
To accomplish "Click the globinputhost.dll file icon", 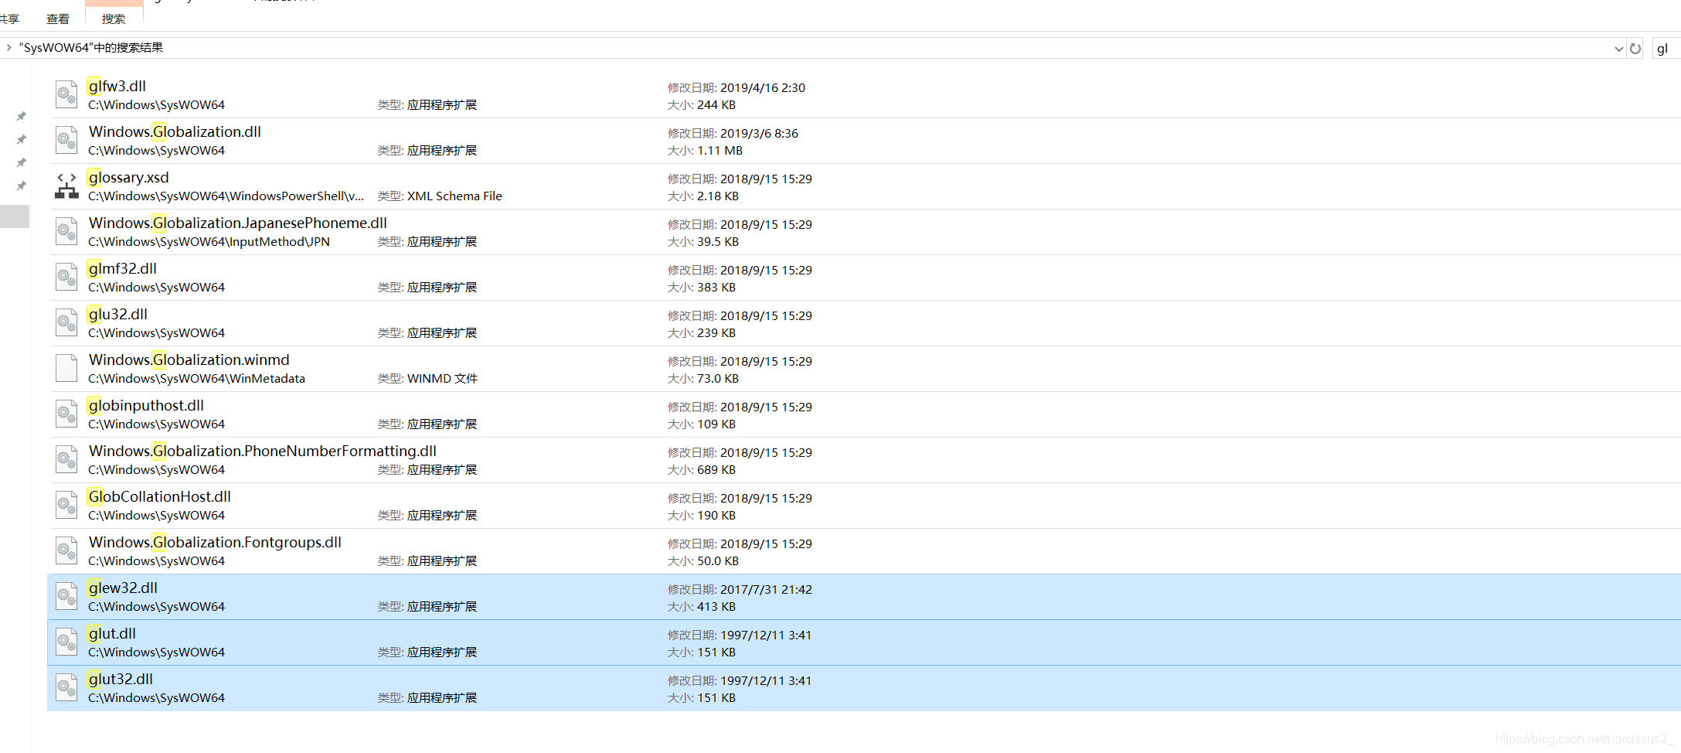I will click(x=66, y=414).
